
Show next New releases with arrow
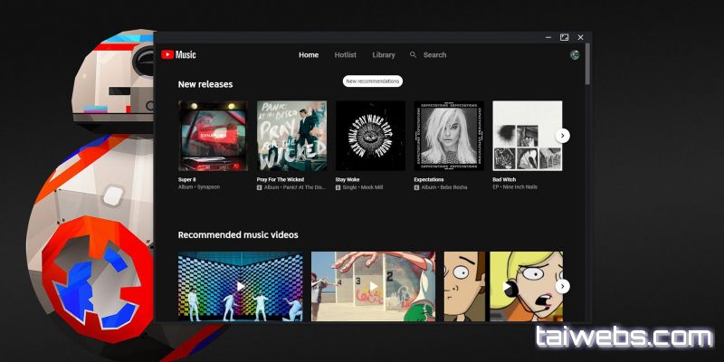(x=563, y=135)
